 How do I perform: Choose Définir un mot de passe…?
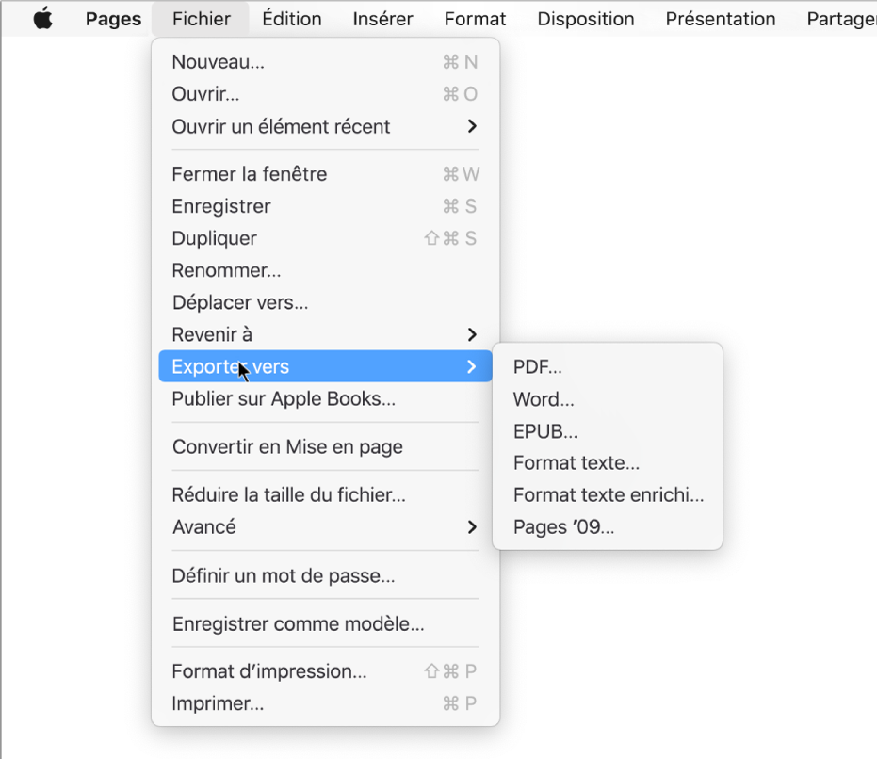click(325, 575)
